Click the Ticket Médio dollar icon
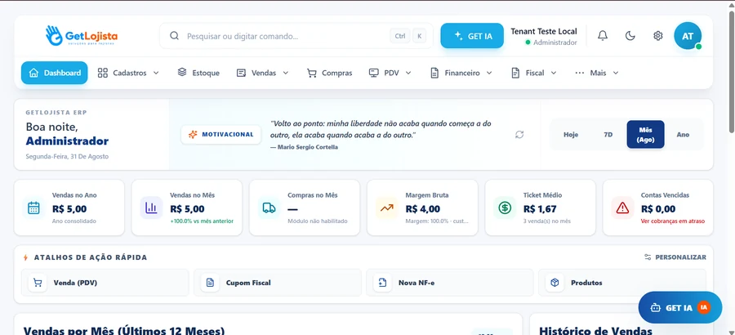 coord(505,208)
